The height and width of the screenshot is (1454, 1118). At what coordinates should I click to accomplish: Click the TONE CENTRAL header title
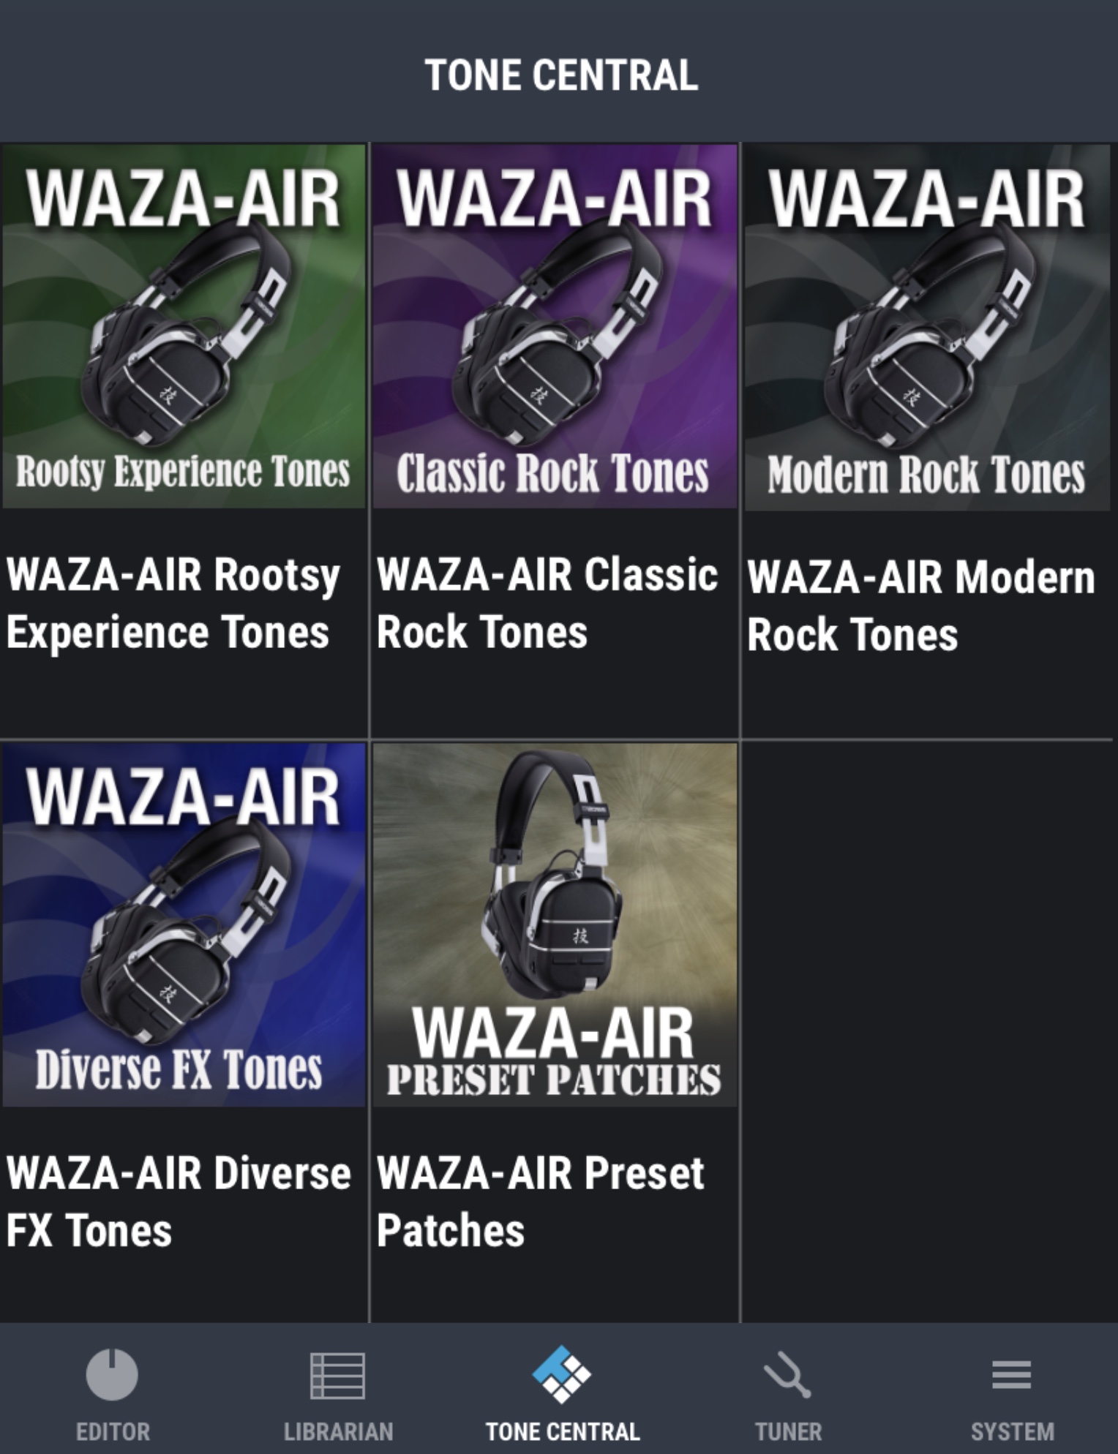click(x=561, y=75)
